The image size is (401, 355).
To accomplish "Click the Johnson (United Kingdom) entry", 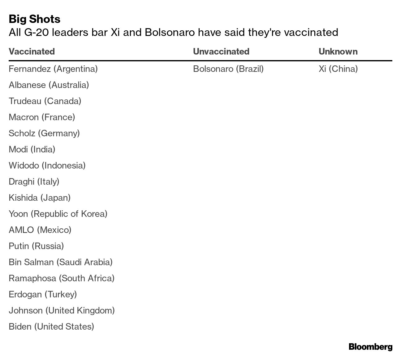I will pyautogui.click(x=62, y=310).
